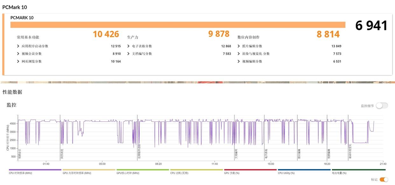
Task: Toggle the GPU 内存时钟频率 (MHz) legend series
Action: (89, 172)
